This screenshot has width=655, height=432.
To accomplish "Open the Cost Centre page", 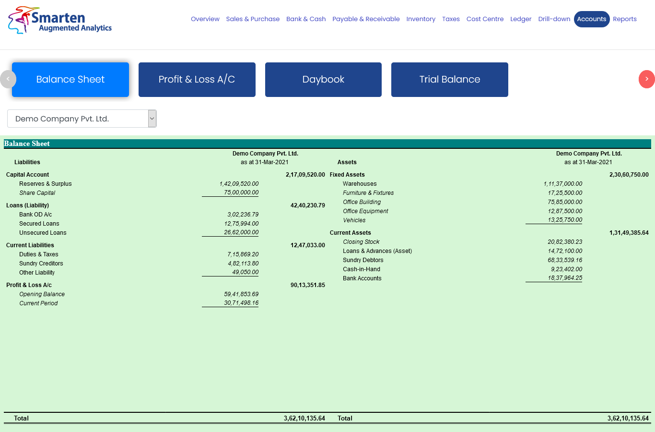I will pos(485,19).
